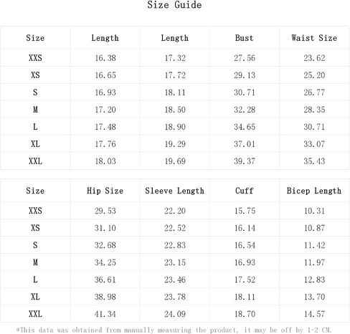350x334 pixels.
Task: Click the Size Guide title
Action: (174, 5)
